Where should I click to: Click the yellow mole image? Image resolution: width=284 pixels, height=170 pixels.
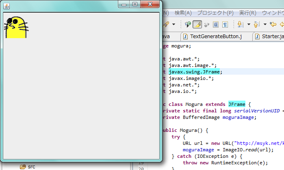[x=16, y=28]
